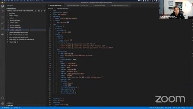Click the git branch indicator in status bar

point(5,108)
